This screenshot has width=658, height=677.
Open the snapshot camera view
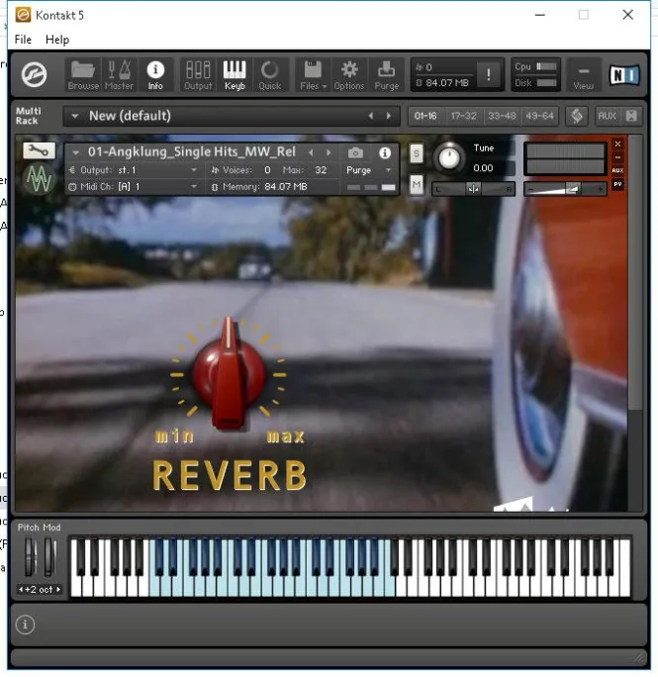click(355, 152)
